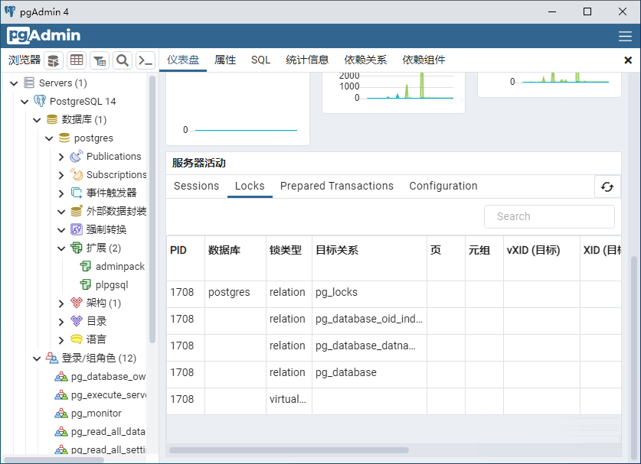Expand the 目录 node

(x=61, y=322)
